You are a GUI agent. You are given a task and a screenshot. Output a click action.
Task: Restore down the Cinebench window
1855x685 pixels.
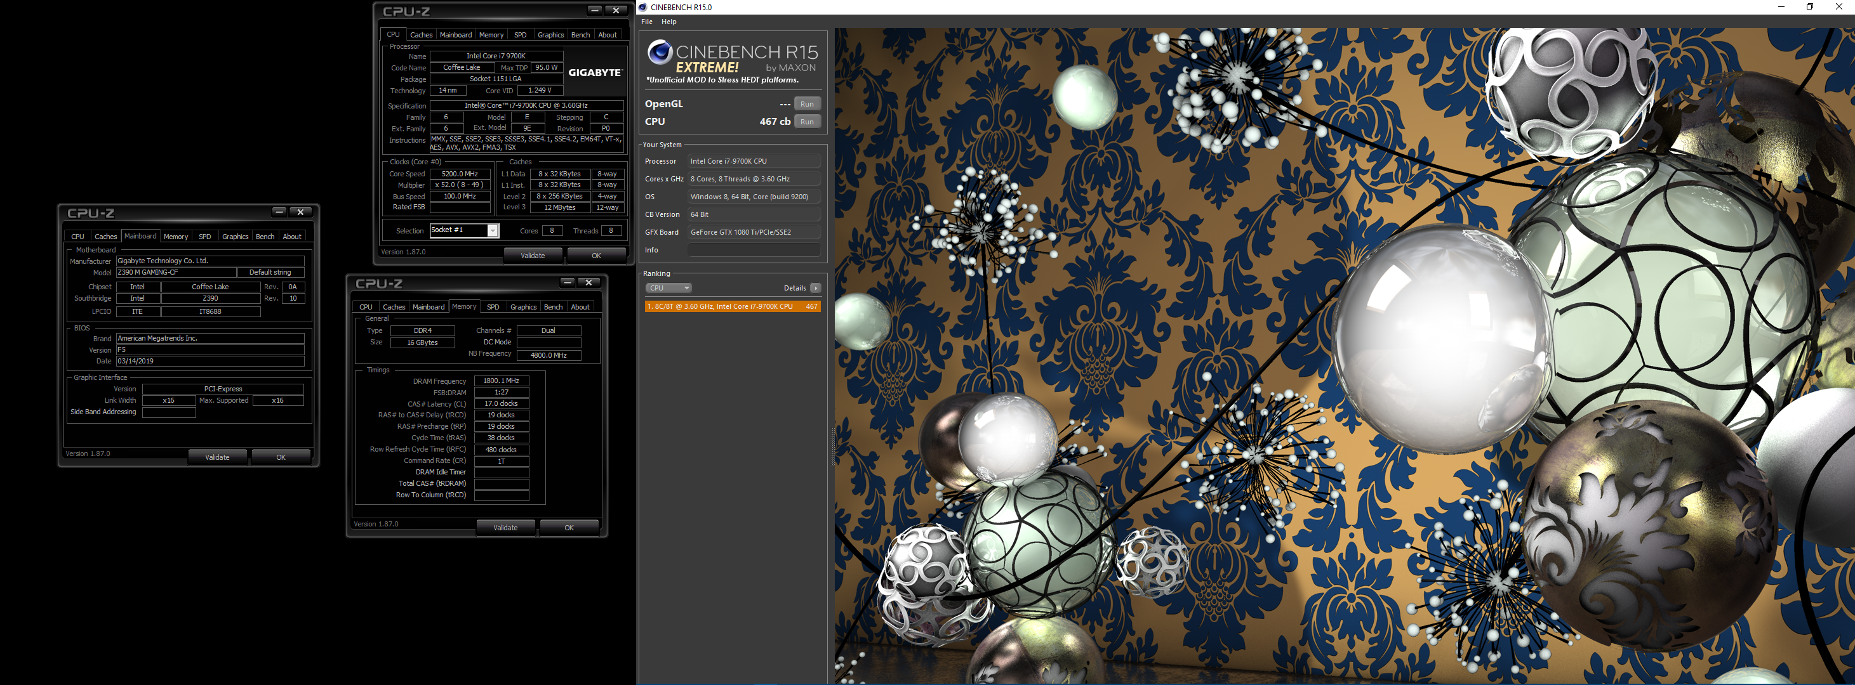point(1810,6)
